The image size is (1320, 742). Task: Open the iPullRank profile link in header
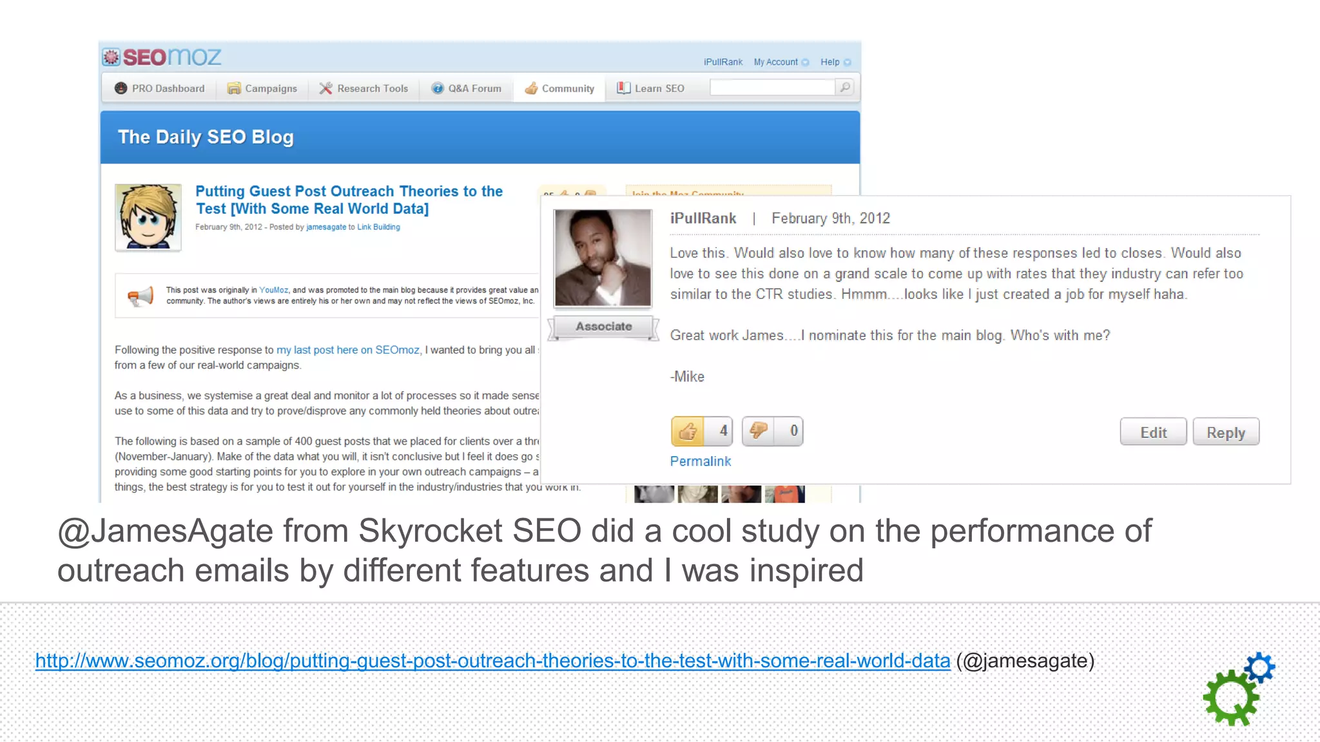(x=723, y=62)
